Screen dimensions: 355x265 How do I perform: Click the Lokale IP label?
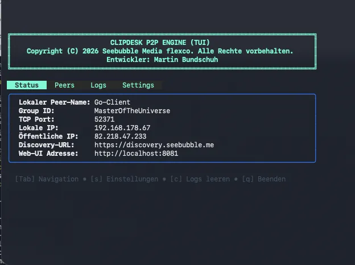tap(39, 128)
